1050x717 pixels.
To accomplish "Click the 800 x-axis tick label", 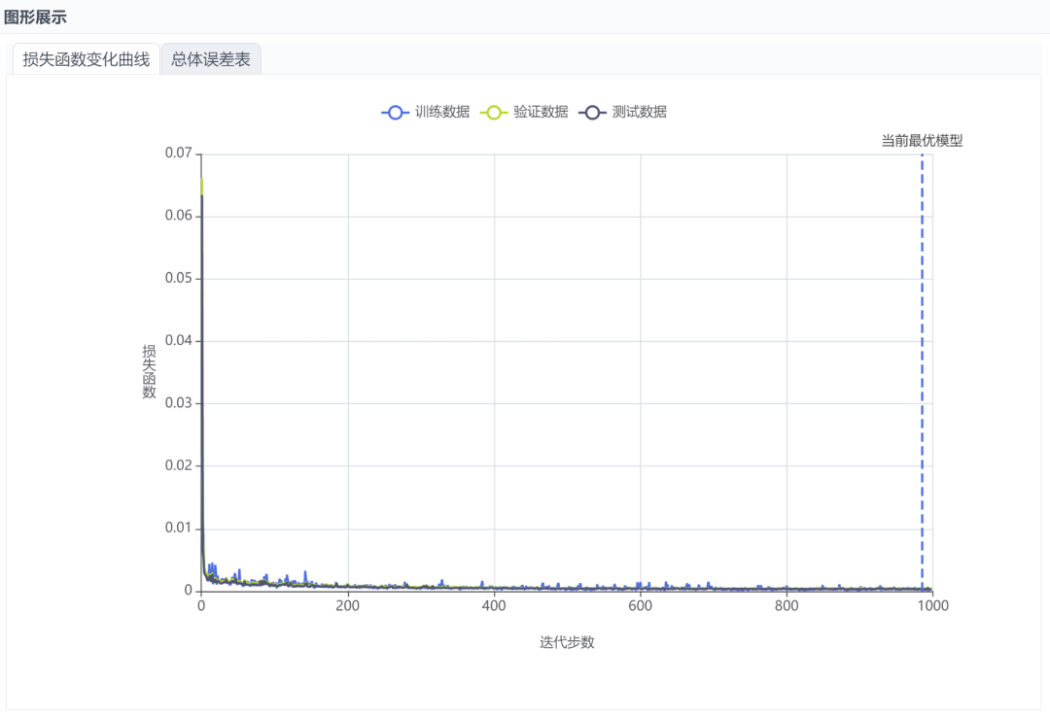I will 787,606.
